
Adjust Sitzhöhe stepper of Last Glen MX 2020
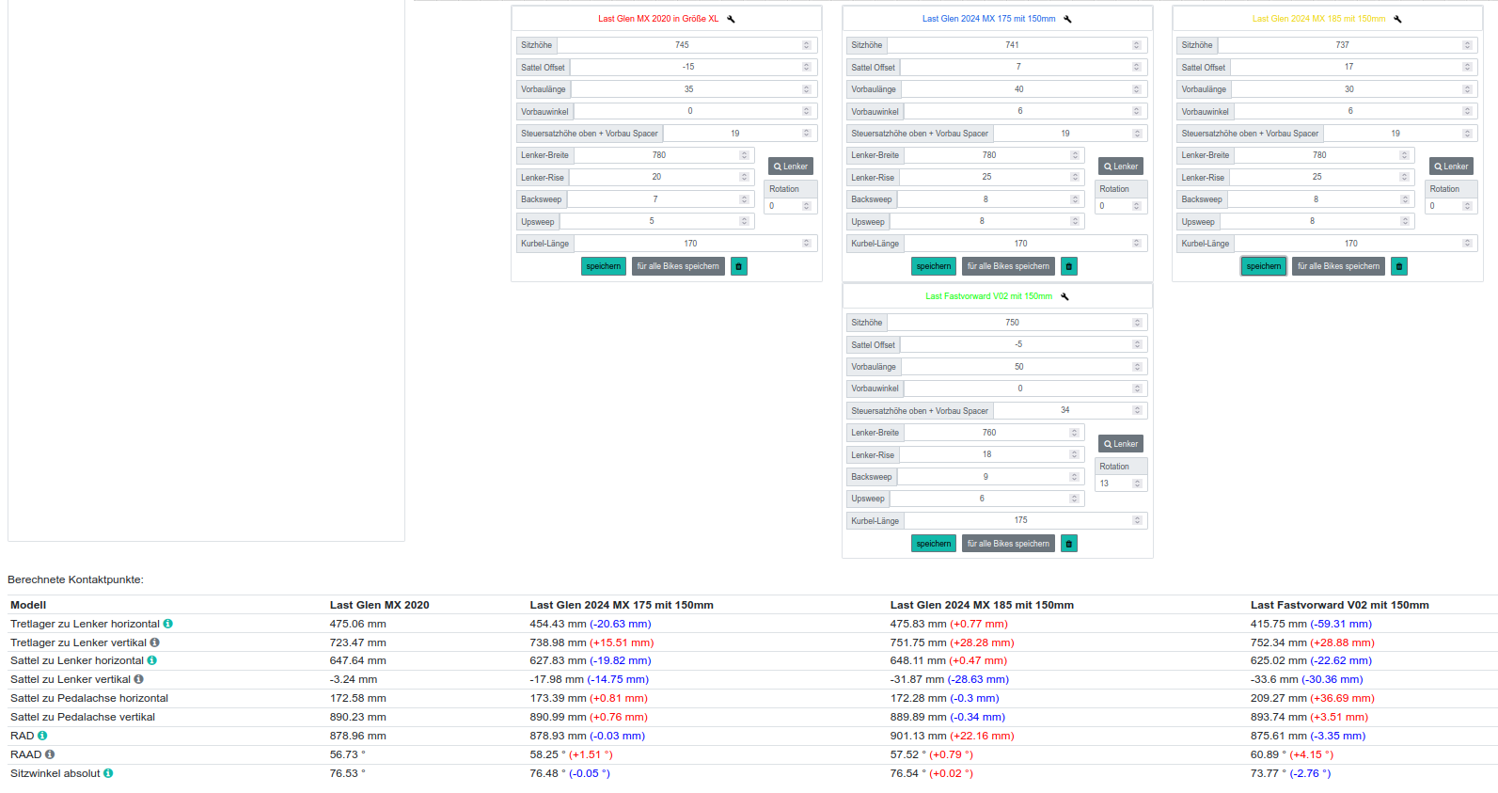807,45
